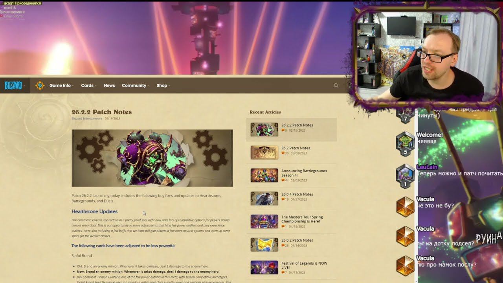The image size is (503, 283).
Task: Click the 26.2.2 Patch Notes main title
Action: click(101, 112)
